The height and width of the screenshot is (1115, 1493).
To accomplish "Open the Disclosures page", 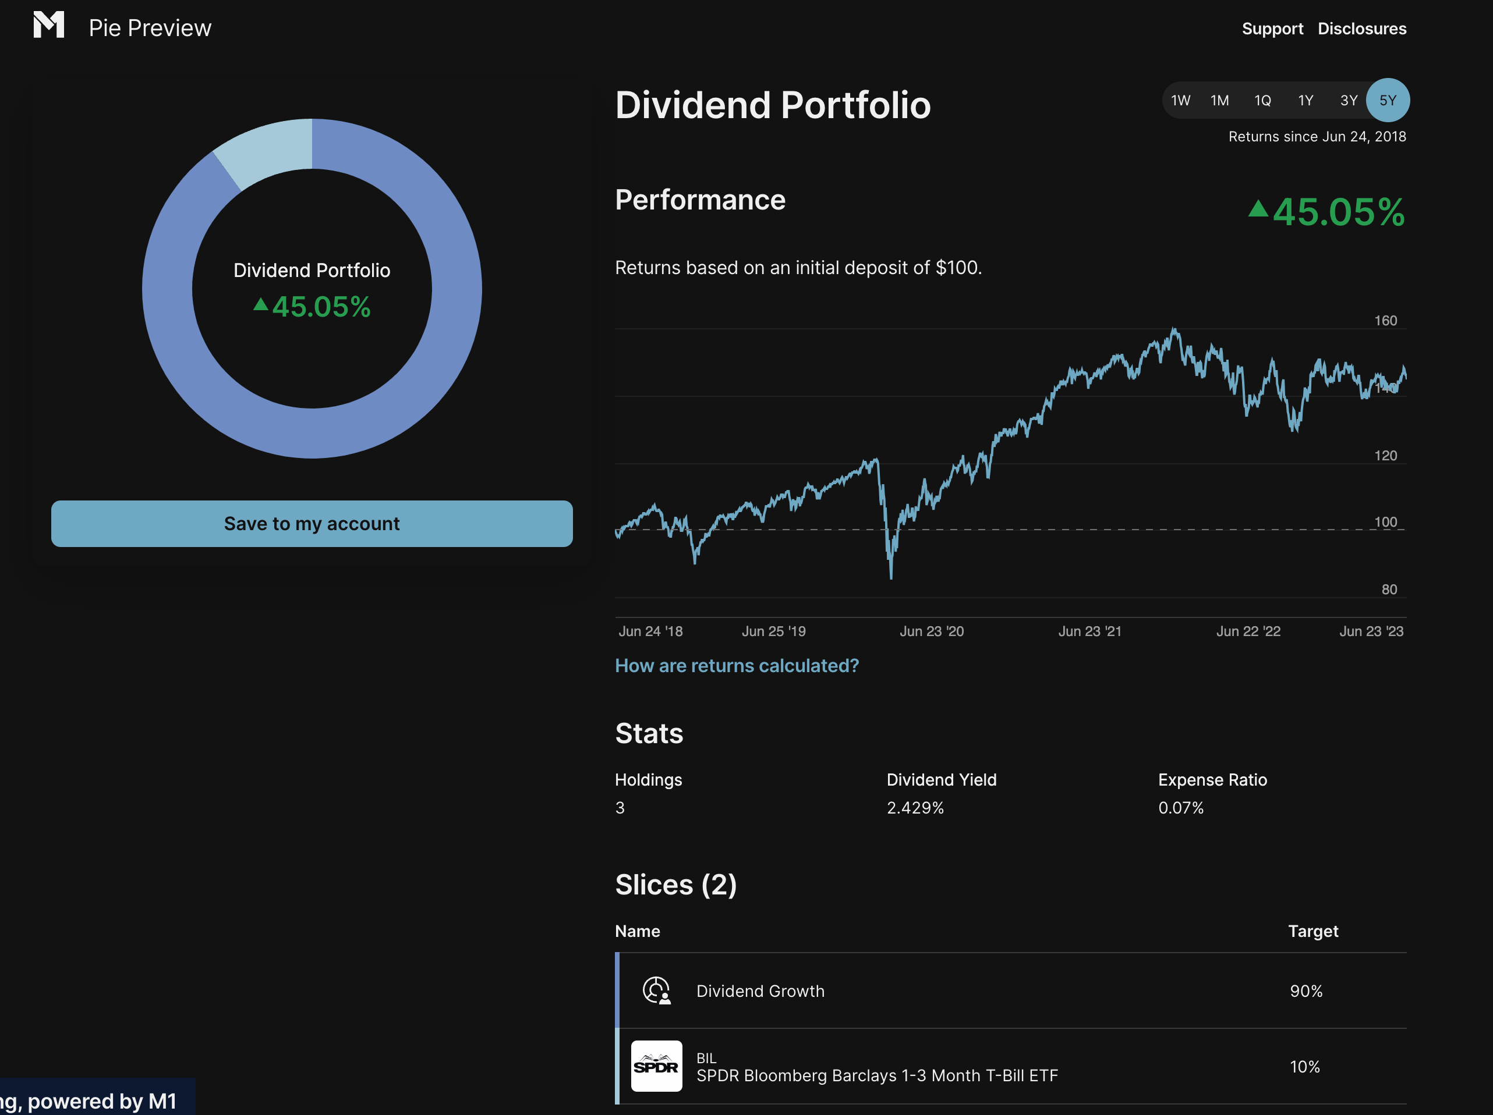I will [1361, 29].
